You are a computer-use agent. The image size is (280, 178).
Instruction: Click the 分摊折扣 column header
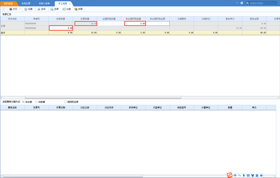tap(206, 19)
